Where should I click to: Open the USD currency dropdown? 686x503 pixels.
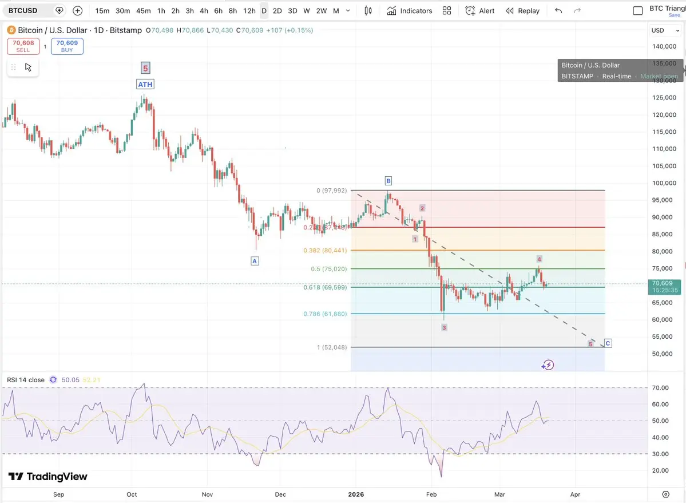[x=665, y=30]
